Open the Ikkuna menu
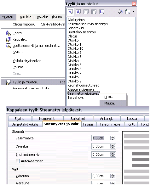 (x=57, y=17)
